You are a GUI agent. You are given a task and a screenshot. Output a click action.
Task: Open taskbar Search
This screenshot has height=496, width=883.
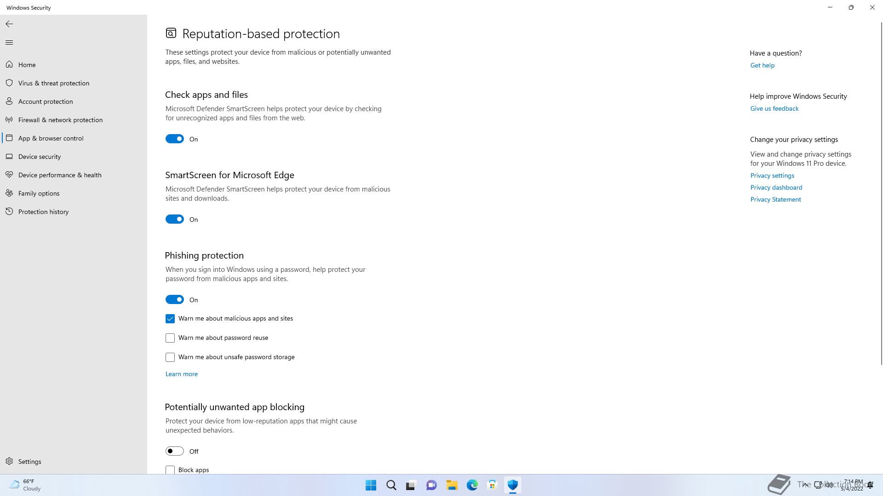[x=391, y=485]
